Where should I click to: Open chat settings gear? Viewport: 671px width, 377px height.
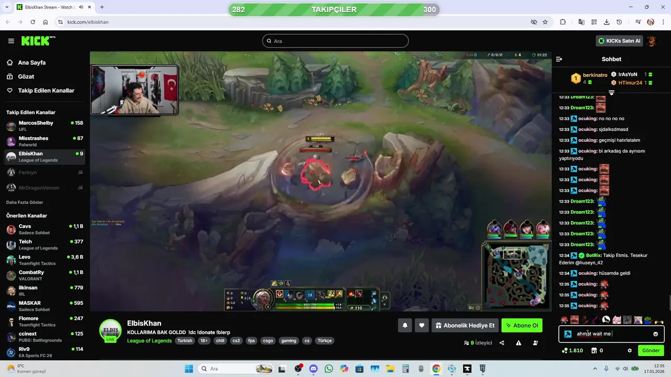coord(630,350)
